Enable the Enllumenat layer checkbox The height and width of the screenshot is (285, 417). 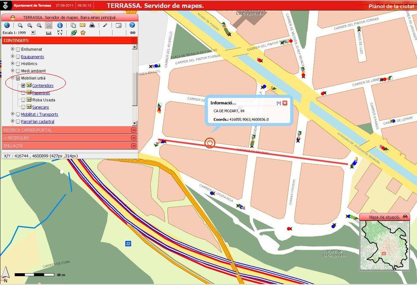pos(18,49)
